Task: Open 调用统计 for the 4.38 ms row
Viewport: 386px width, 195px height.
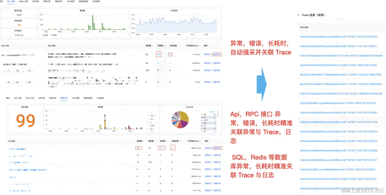Action: (207, 71)
